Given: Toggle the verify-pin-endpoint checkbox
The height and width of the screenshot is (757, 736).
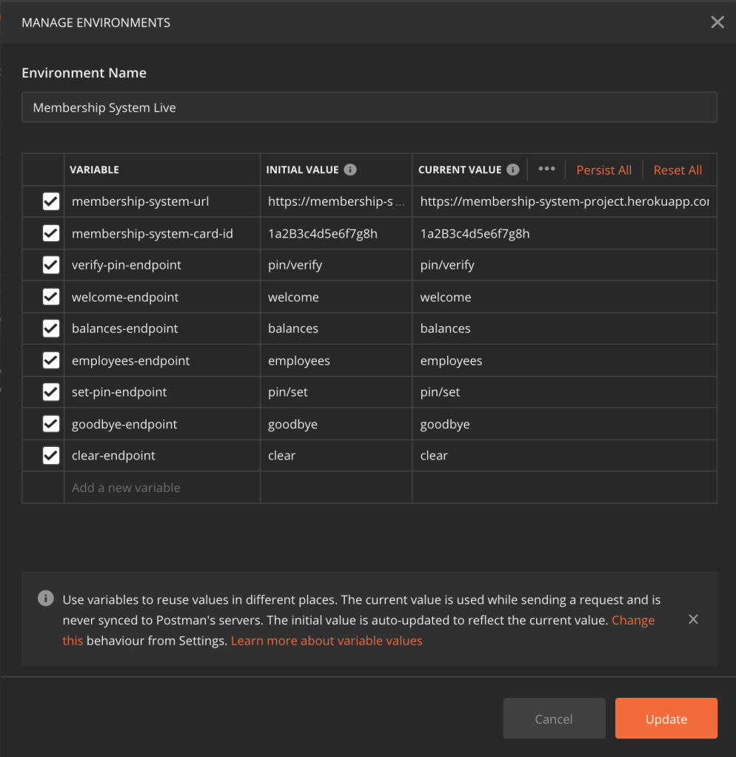Looking at the screenshot, I should (x=51, y=265).
